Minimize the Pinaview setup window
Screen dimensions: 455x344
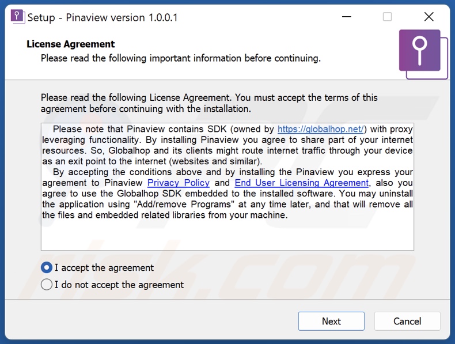coord(346,17)
